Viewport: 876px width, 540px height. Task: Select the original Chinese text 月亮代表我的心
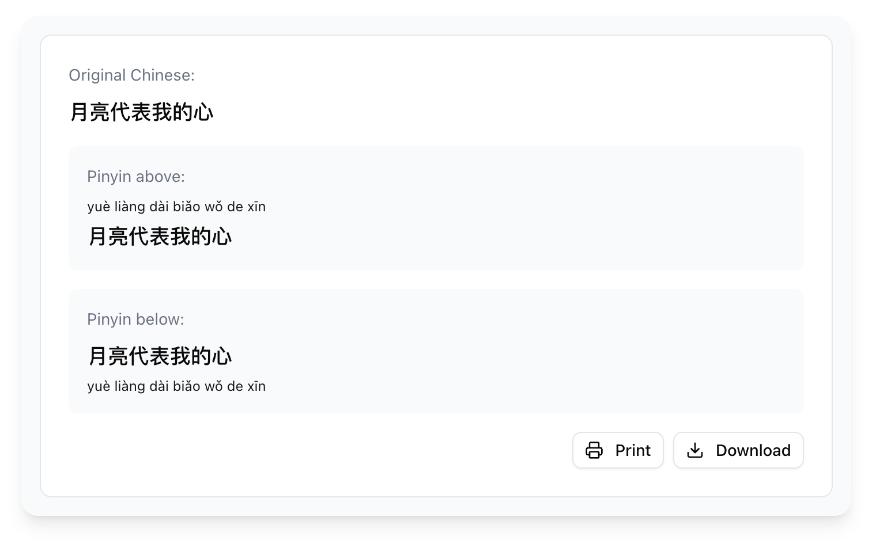(142, 112)
